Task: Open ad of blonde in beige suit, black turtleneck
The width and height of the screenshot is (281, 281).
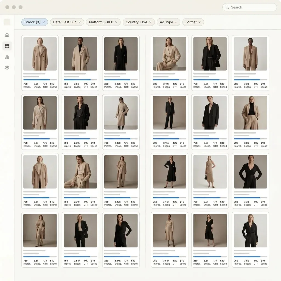Action: coord(251,113)
